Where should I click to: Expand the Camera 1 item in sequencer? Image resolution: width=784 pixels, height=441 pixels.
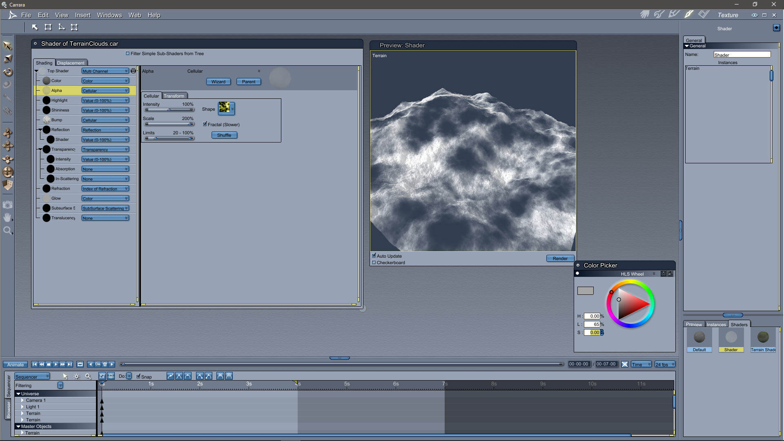(x=22, y=400)
